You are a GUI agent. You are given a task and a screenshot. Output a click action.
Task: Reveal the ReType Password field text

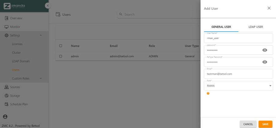265,62
